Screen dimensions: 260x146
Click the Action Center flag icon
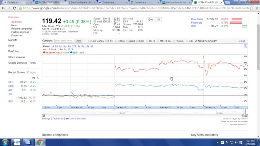point(227,142)
